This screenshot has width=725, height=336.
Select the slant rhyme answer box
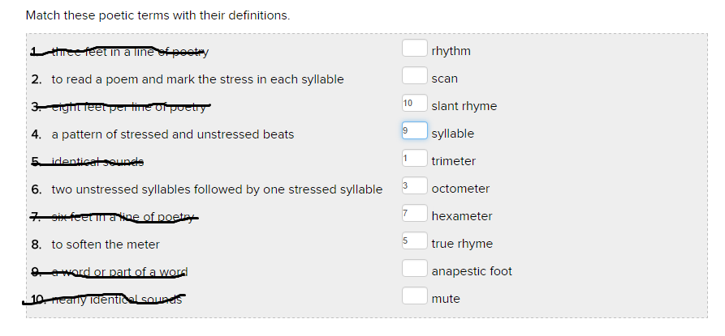click(414, 104)
